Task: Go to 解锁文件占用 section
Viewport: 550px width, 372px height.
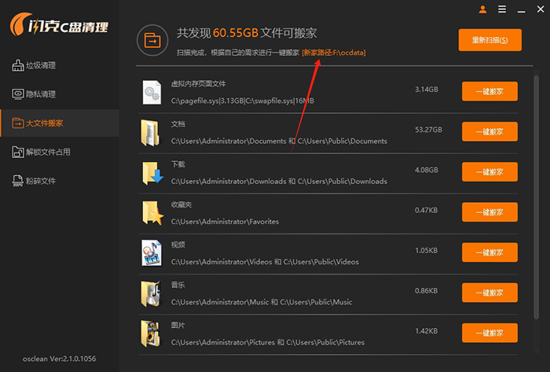Action: [x=60, y=152]
